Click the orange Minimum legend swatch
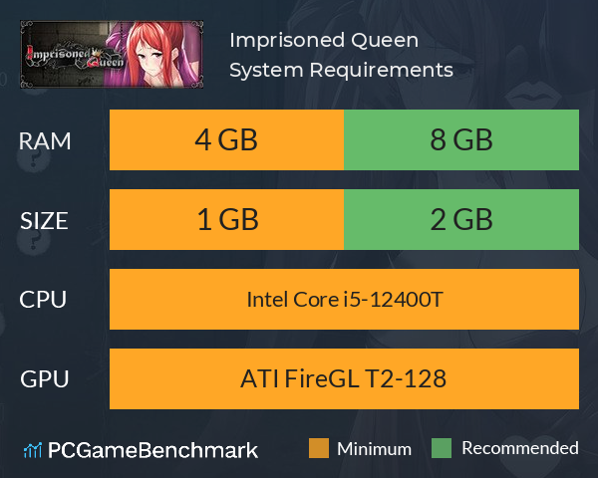 pyautogui.click(x=319, y=448)
